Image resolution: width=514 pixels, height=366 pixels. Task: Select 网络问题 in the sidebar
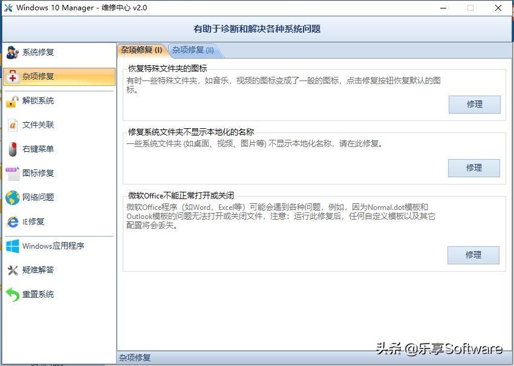(x=59, y=197)
